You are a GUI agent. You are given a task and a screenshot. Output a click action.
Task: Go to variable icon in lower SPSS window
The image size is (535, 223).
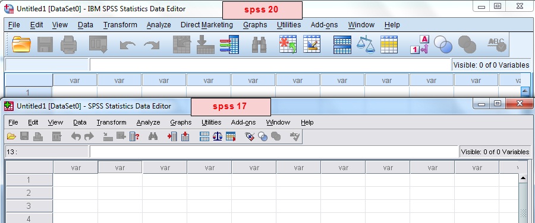[121, 137]
